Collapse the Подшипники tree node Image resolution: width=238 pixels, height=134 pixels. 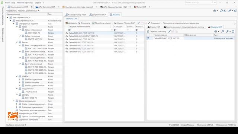click(17, 89)
